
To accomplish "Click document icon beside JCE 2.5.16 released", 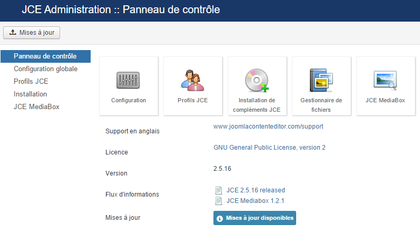I will pyautogui.click(x=219, y=190).
